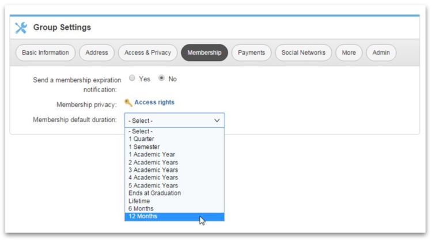Screen dimensions: 432x240
Task: Switch to the Admin tab
Action: [381, 52]
